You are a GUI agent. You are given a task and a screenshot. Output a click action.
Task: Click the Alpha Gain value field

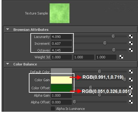[61, 95]
